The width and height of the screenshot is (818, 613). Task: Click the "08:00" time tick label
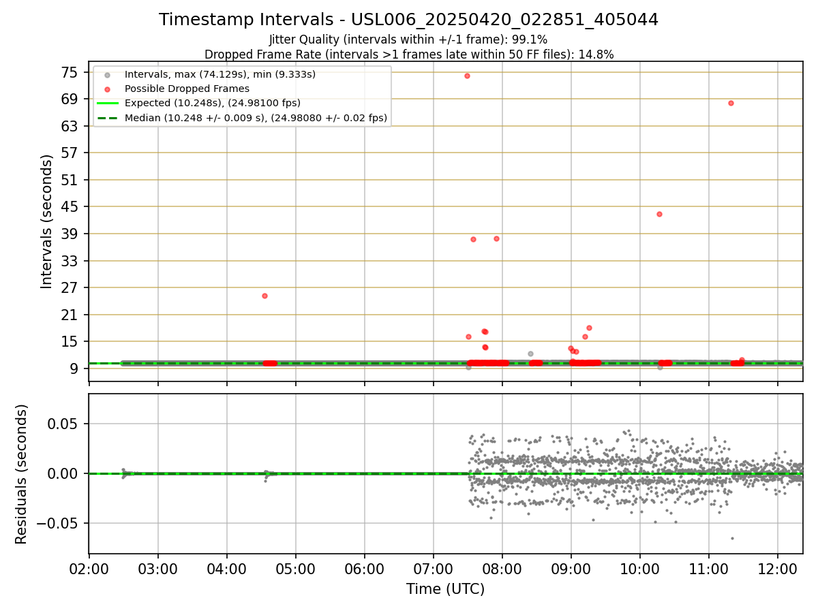502,569
